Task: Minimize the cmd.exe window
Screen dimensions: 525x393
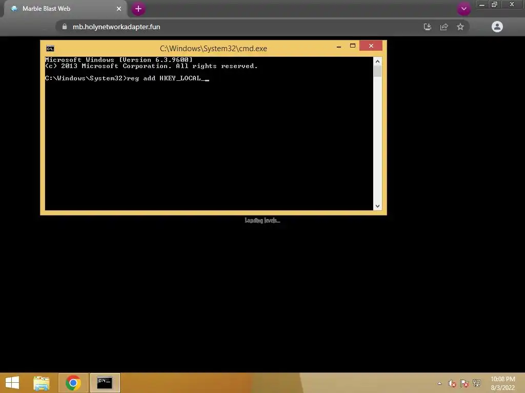Action: (339, 46)
